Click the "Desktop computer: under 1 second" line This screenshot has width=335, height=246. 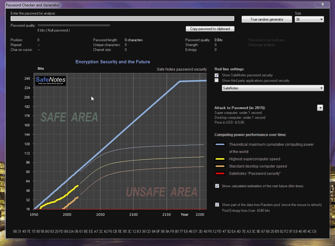point(240,118)
